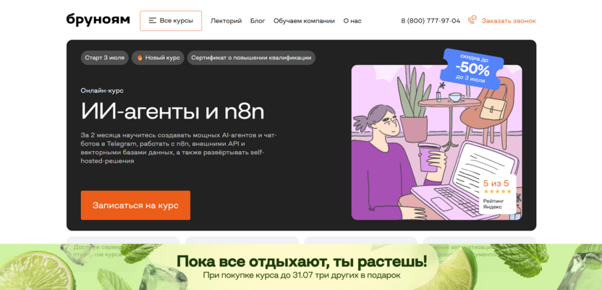Click the Новый курс badge text
The height and width of the screenshot is (290, 602).
pyautogui.click(x=162, y=58)
